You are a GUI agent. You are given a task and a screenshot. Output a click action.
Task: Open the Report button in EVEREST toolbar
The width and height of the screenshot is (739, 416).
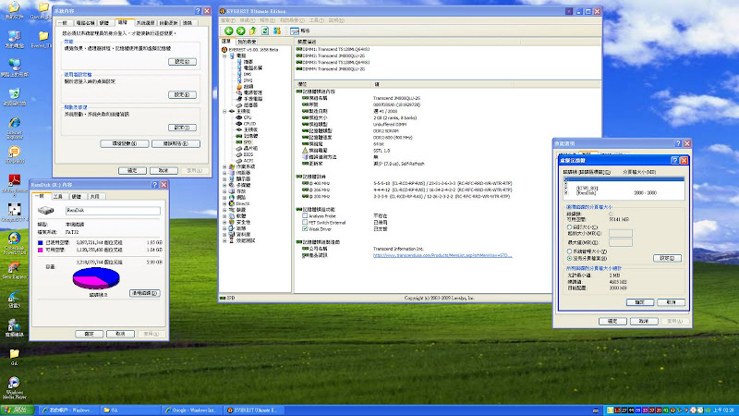click(299, 31)
